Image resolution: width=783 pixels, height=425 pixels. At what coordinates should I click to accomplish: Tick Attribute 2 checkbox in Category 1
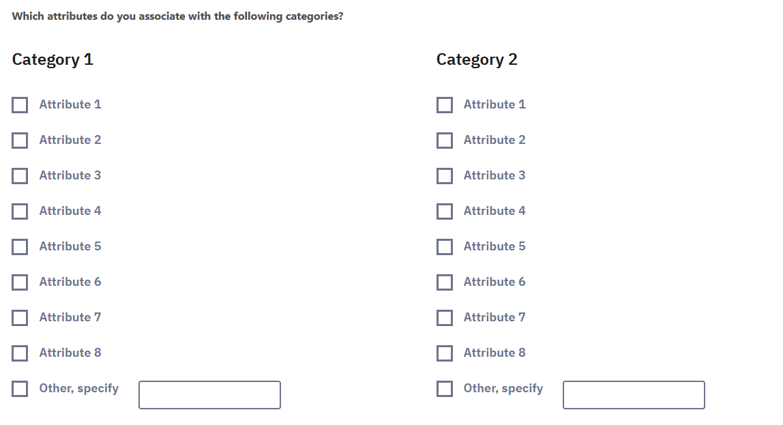point(20,141)
